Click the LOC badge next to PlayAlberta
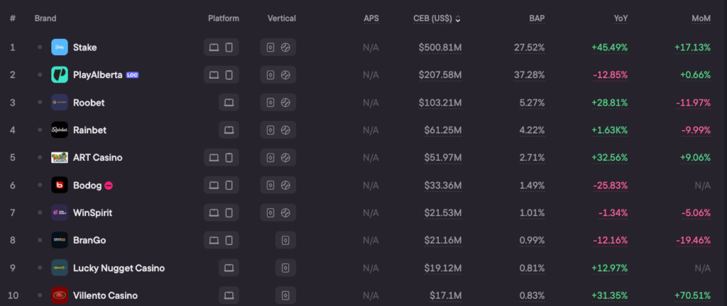The height and width of the screenshot is (306, 727). coord(132,75)
